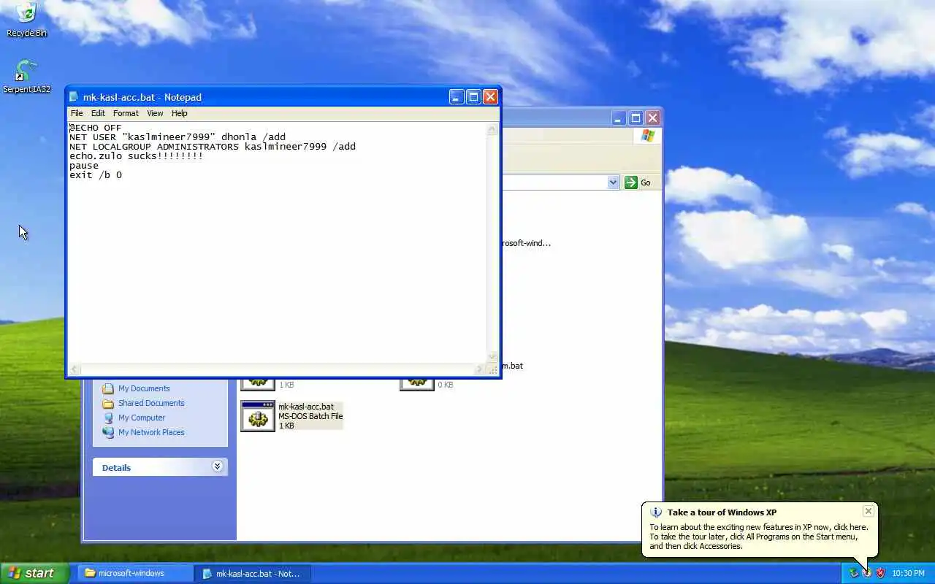Click the My Computer sidebar icon

coord(108,418)
